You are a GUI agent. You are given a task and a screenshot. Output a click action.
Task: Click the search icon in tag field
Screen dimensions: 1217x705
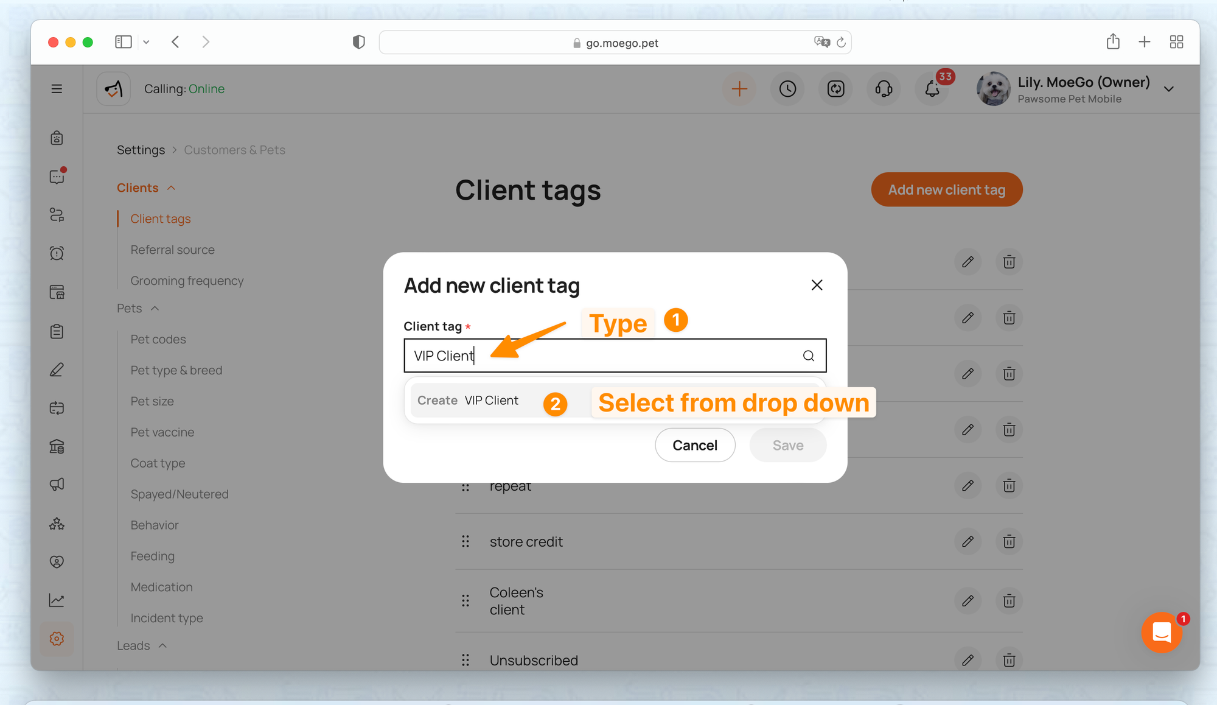click(808, 356)
